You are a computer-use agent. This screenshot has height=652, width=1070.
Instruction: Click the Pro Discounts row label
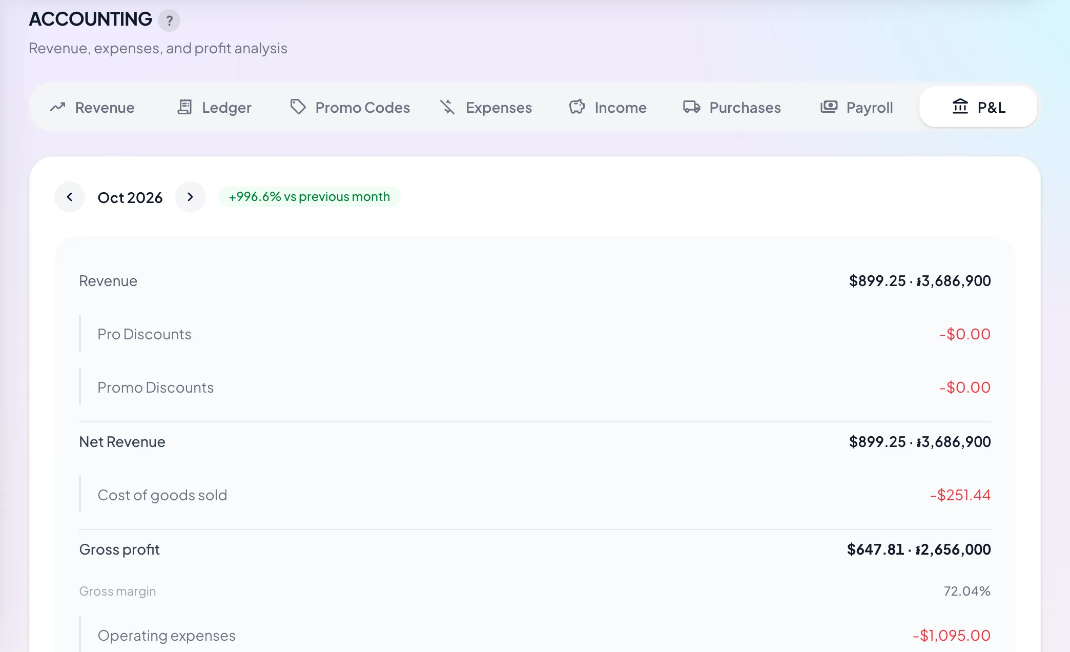tap(145, 334)
